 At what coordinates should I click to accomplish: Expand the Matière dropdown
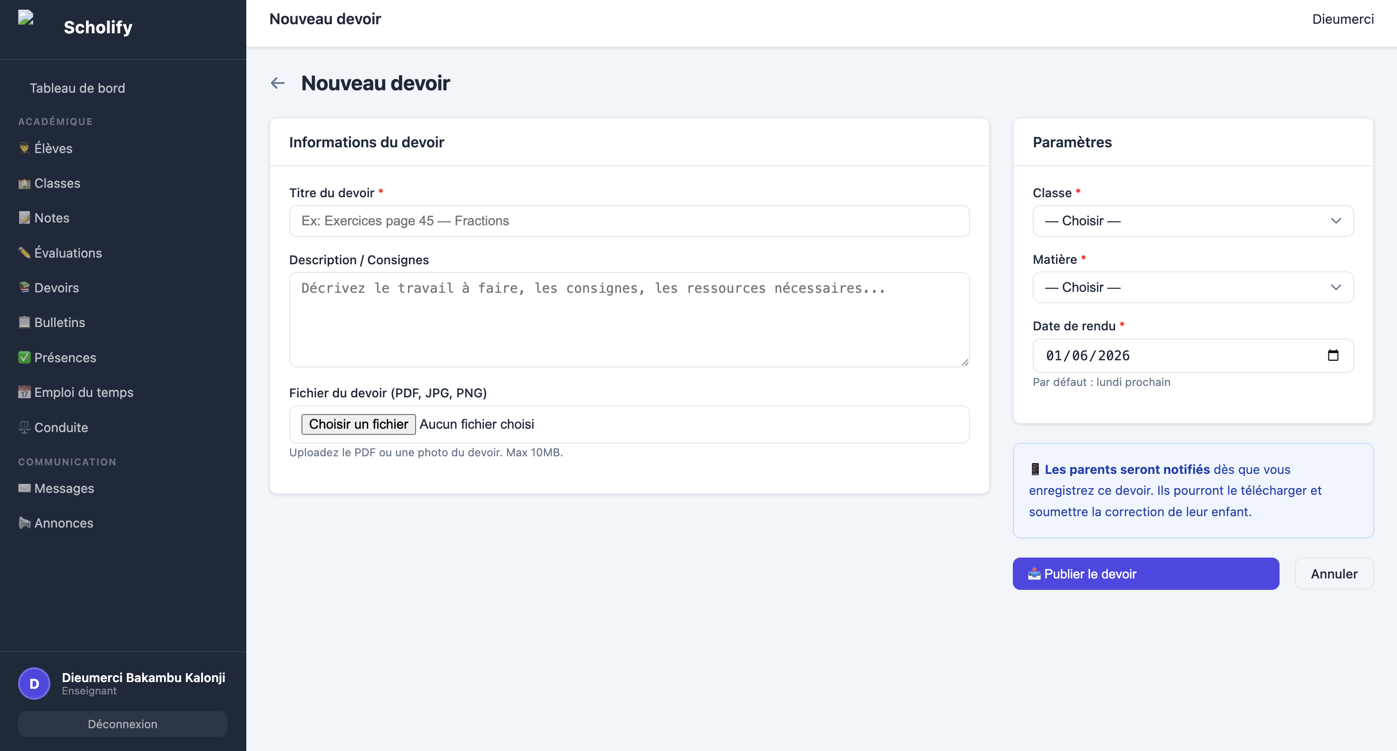tap(1193, 288)
